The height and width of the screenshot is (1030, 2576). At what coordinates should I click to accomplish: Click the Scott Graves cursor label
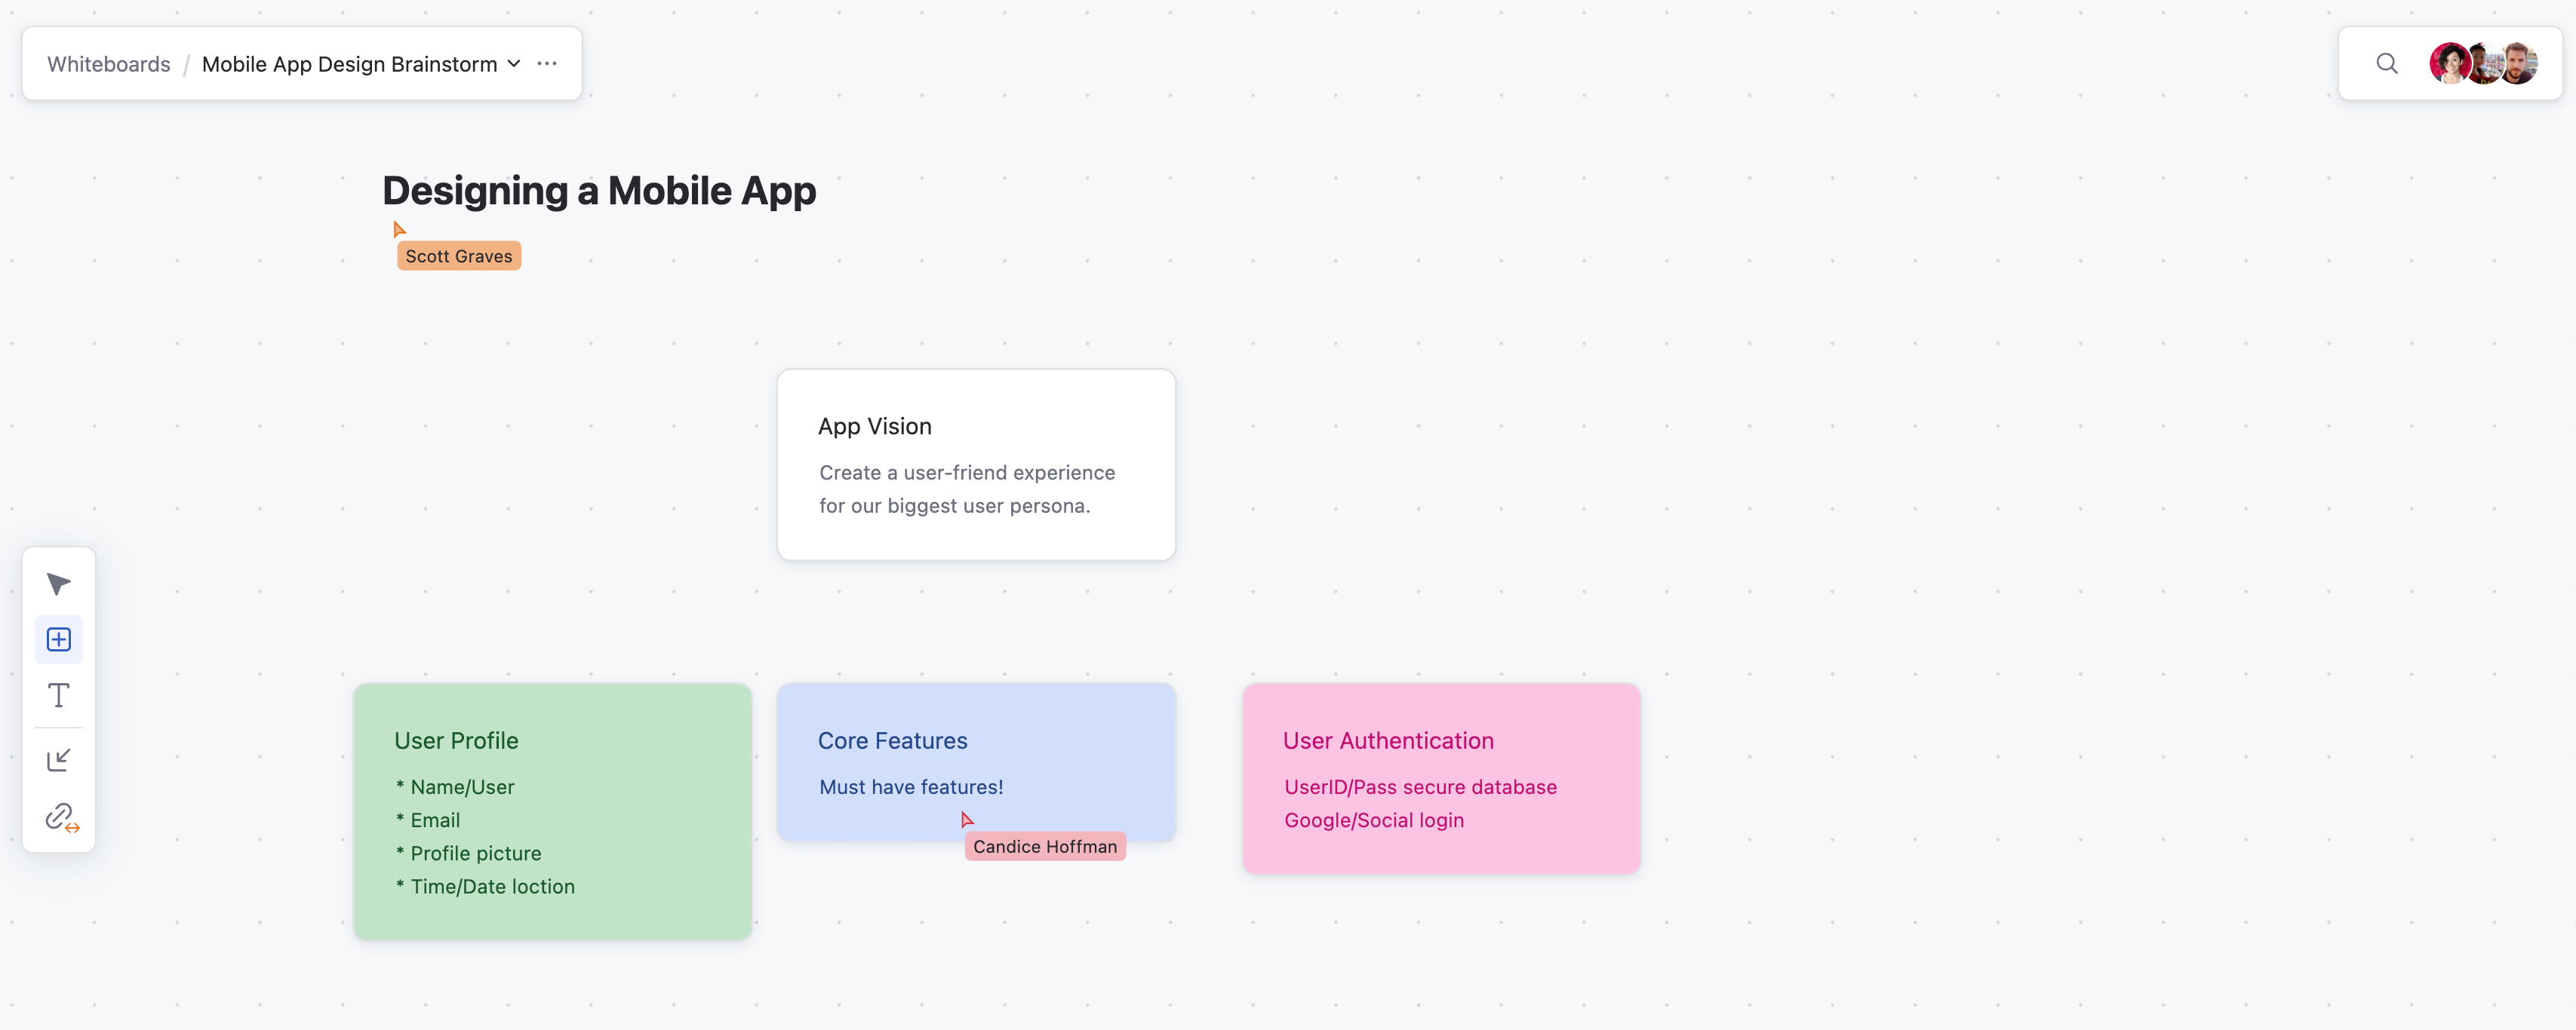click(459, 257)
